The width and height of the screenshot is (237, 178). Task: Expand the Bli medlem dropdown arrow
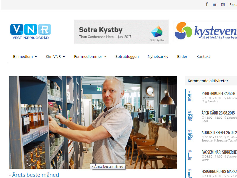36,57
